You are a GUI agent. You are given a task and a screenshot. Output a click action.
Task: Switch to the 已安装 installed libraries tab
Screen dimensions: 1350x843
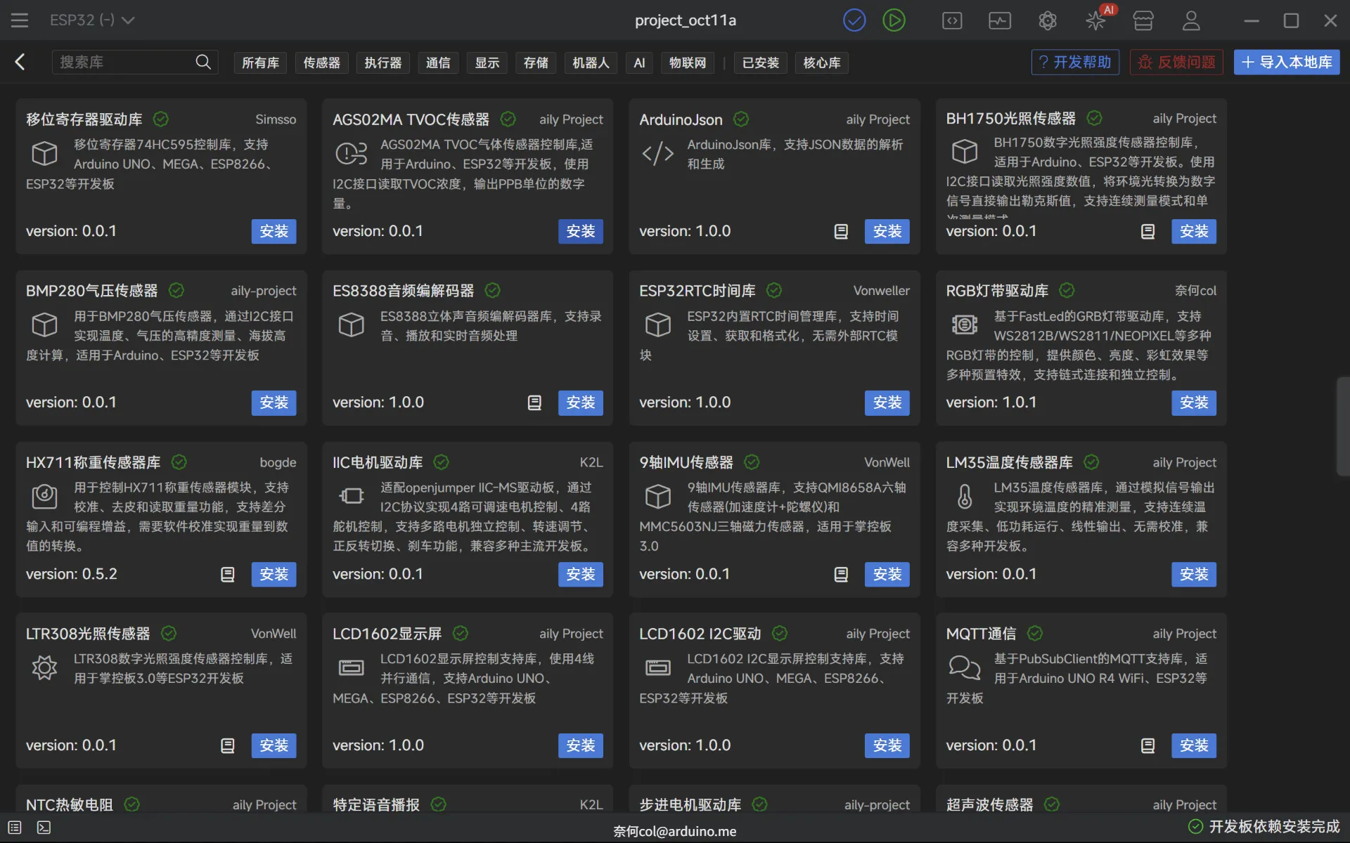[x=760, y=63]
